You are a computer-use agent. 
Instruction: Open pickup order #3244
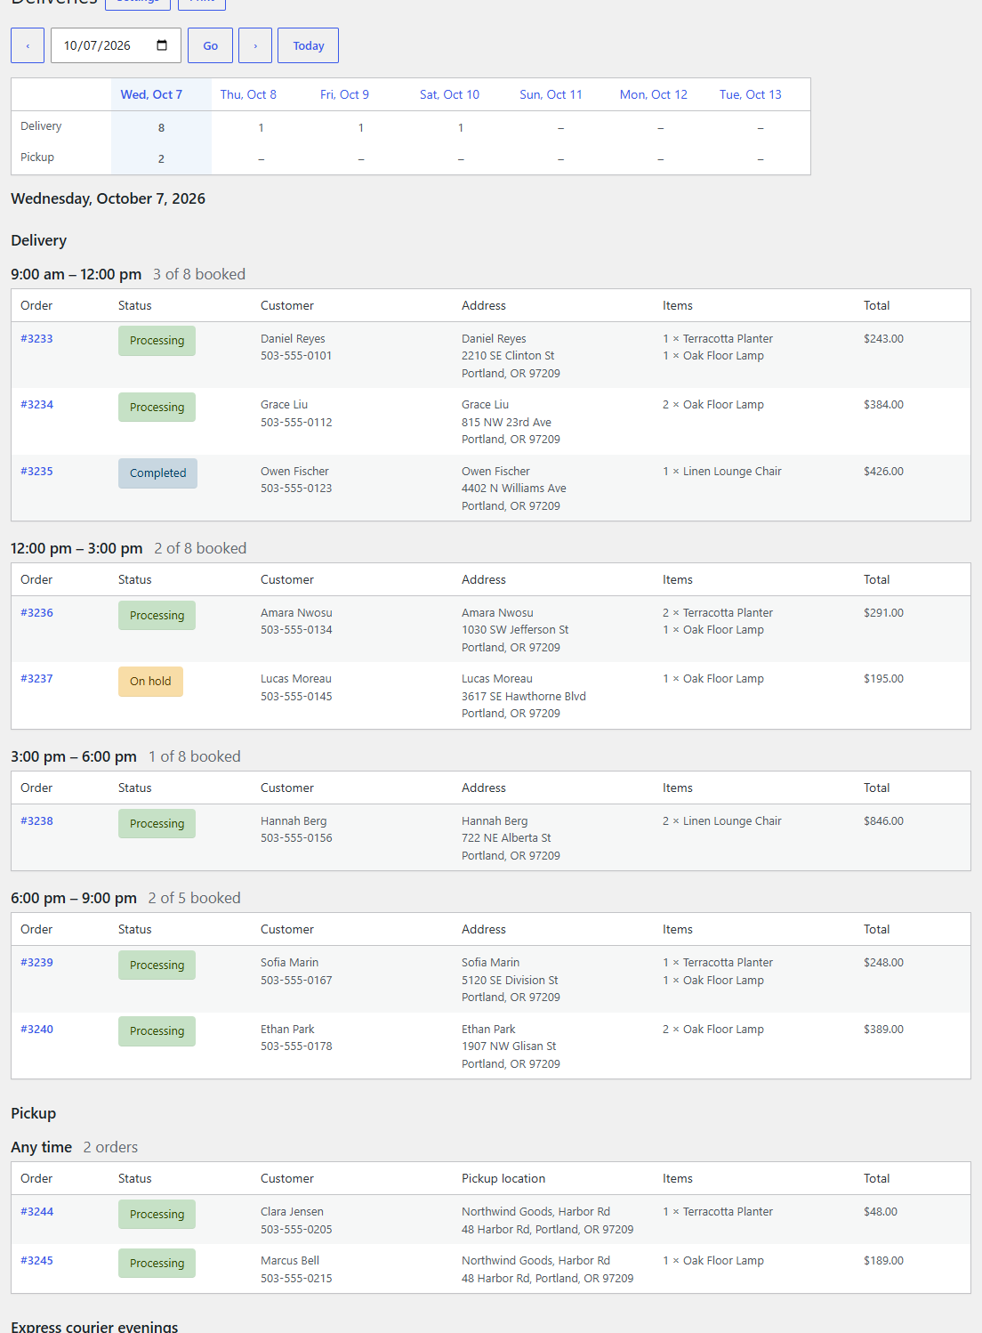[x=36, y=1212]
